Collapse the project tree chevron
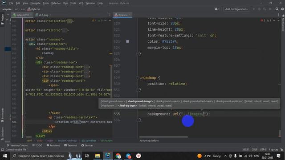This screenshot has width=285, height=160. tap(7, 20)
